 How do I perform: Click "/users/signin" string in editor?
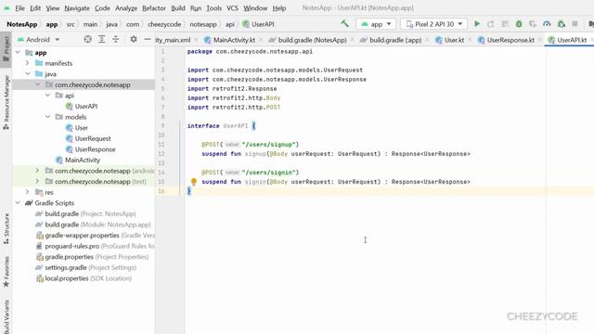pyautogui.click(x=268, y=173)
